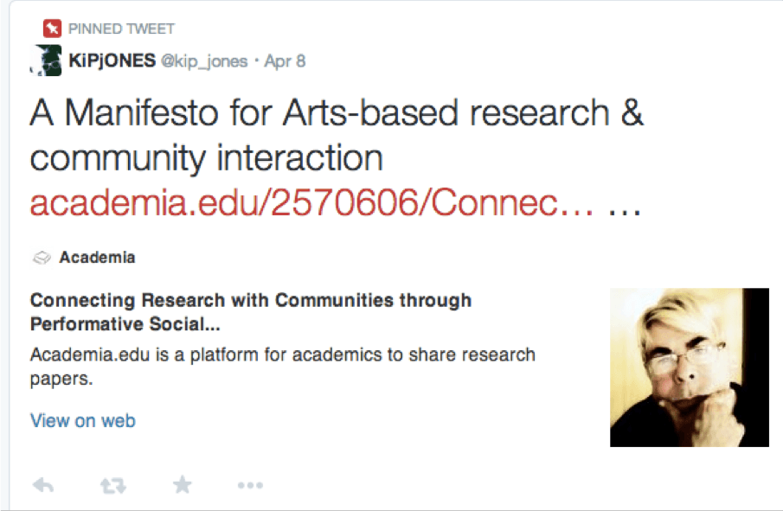Click the PINNED TWEET label
This screenshot has height=511, width=783.
pos(121,29)
